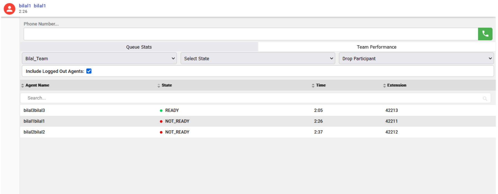Click the search magnifier icon in table
Screen dimensions: 498x194
tap(485, 99)
